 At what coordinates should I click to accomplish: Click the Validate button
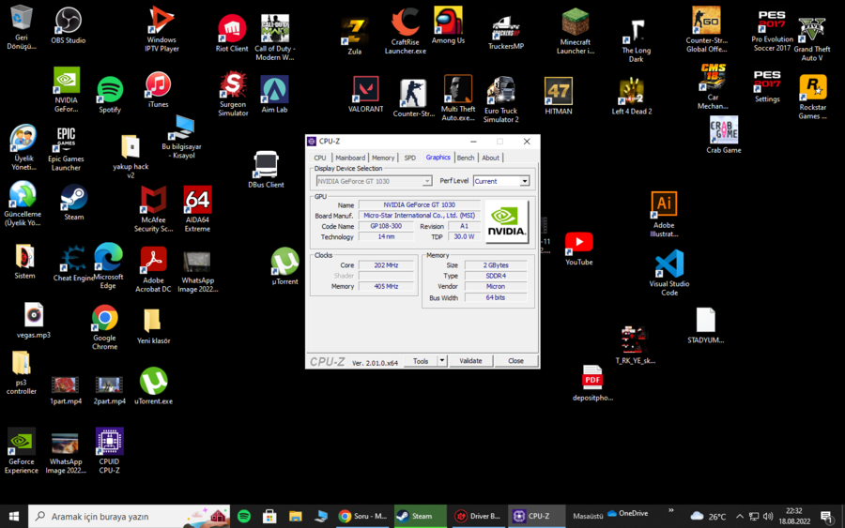pos(470,361)
